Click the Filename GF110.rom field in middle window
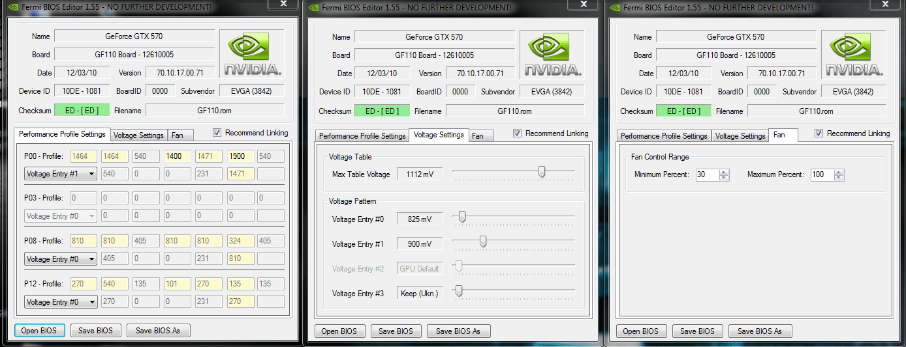Viewport: 906px width, 347px height. [515, 111]
